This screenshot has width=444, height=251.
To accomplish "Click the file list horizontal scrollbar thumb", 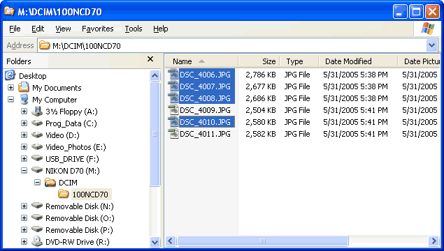I will tap(262, 241).
